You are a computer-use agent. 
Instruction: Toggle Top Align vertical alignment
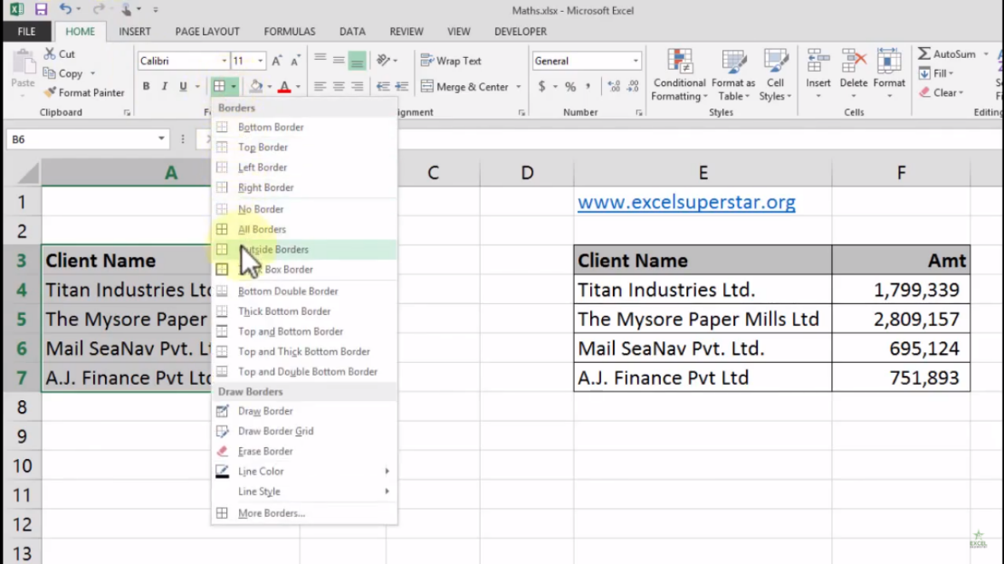click(x=320, y=61)
